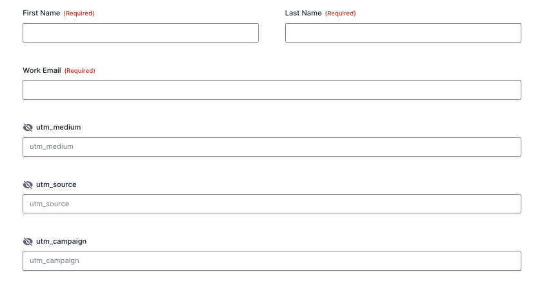Click the red Required marker after Work Email

point(79,71)
